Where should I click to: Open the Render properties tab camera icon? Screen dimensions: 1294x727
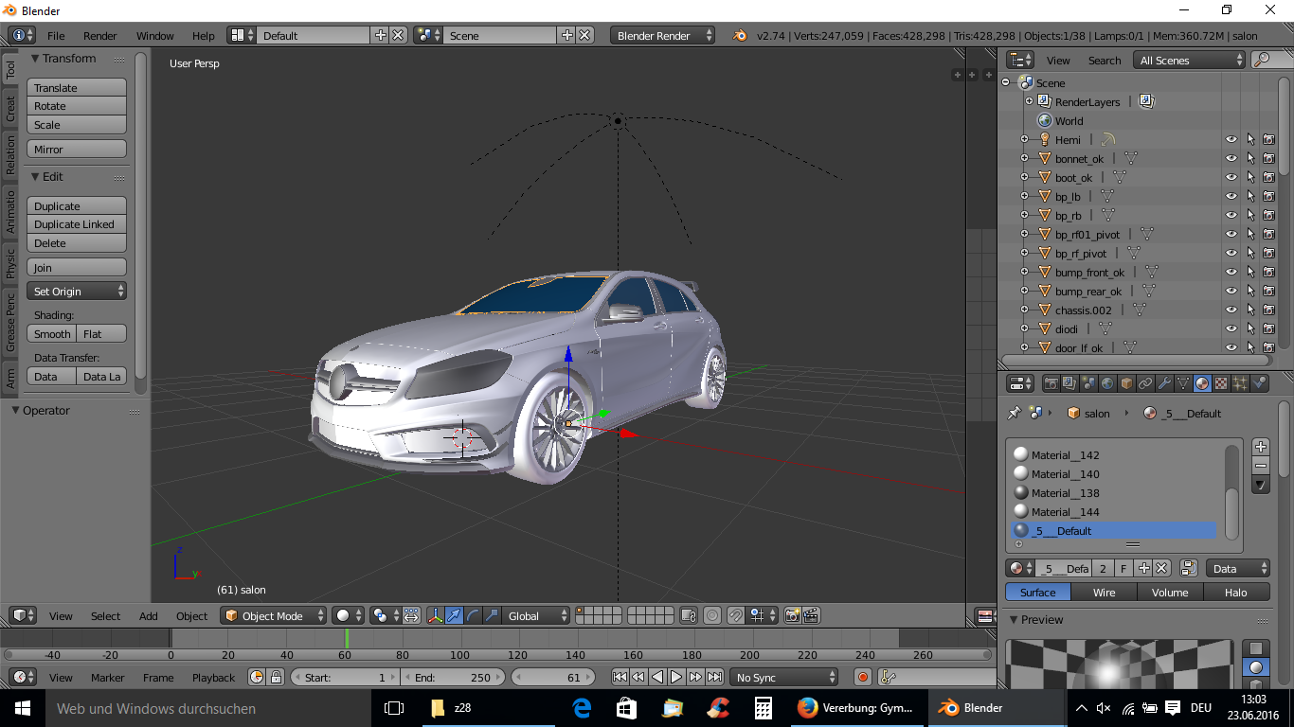1051,383
